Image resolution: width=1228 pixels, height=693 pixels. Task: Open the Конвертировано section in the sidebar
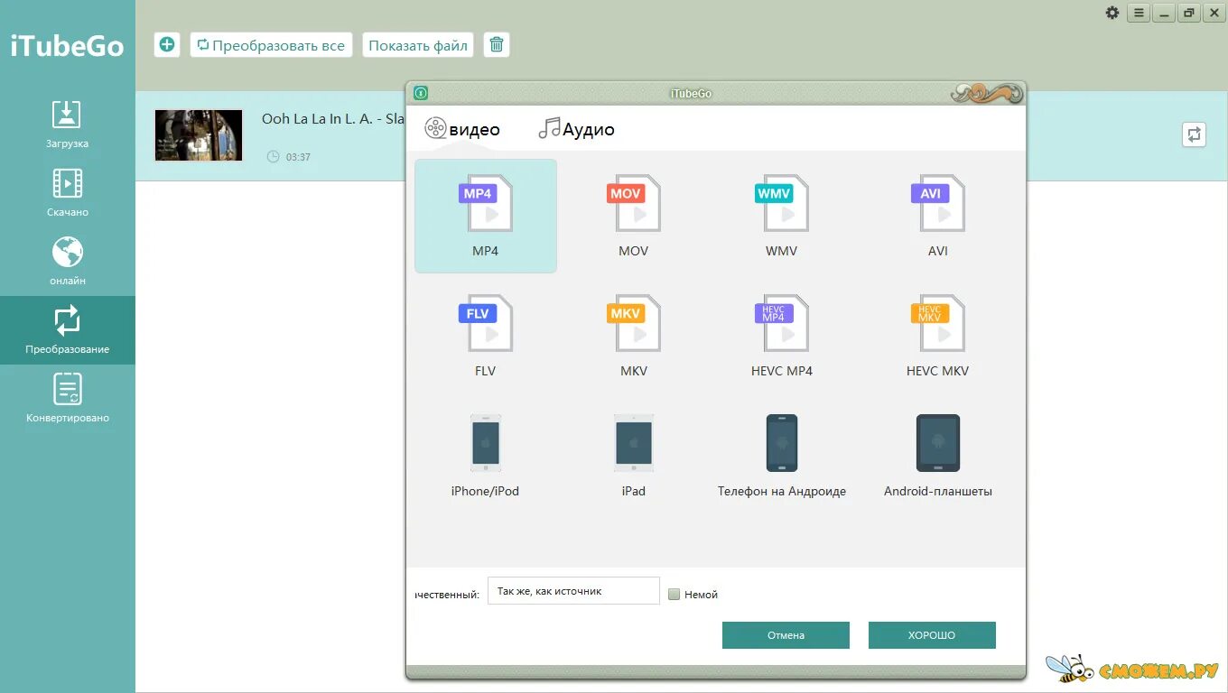coord(66,397)
